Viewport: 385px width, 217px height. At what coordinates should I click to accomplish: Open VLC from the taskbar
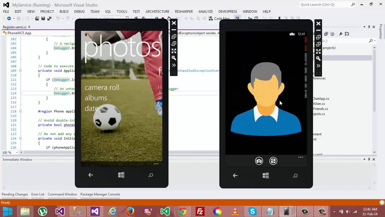(x=235, y=212)
